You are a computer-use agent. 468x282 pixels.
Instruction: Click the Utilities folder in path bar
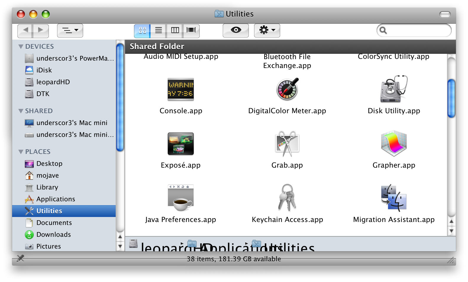point(283,246)
